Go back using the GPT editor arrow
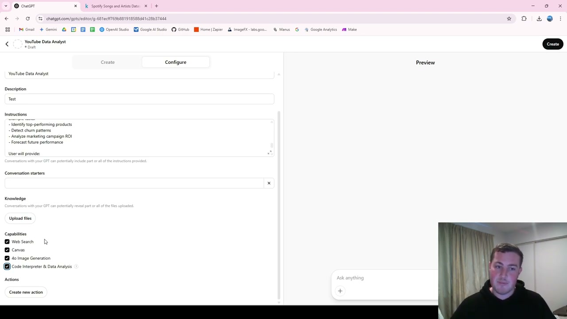The image size is (567, 319). [x=7, y=44]
